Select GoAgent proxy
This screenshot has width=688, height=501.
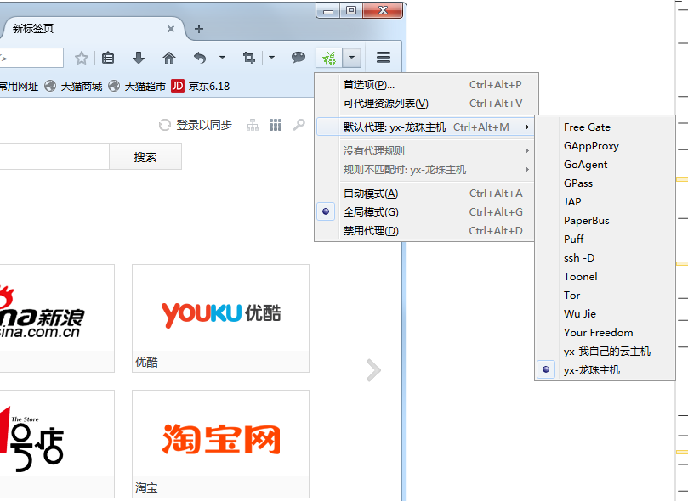pyautogui.click(x=605, y=165)
